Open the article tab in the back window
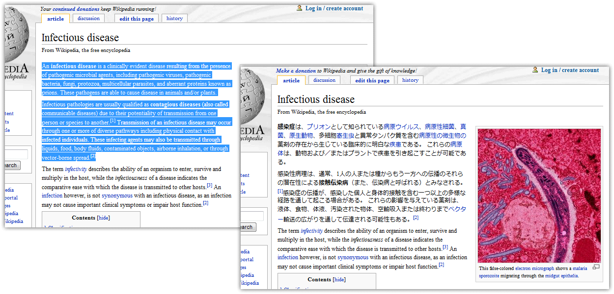614x294 pixels. pyautogui.click(x=56, y=19)
